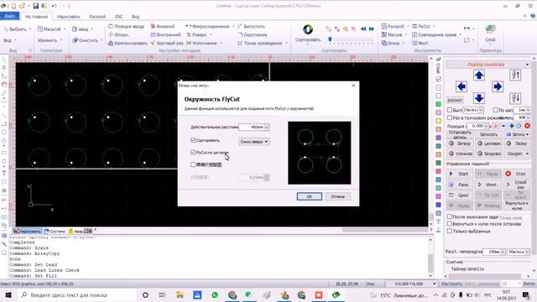The height and width of the screenshot is (302, 537).
Task: Switch to the CNC ribbon tab
Action: point(119,17)
